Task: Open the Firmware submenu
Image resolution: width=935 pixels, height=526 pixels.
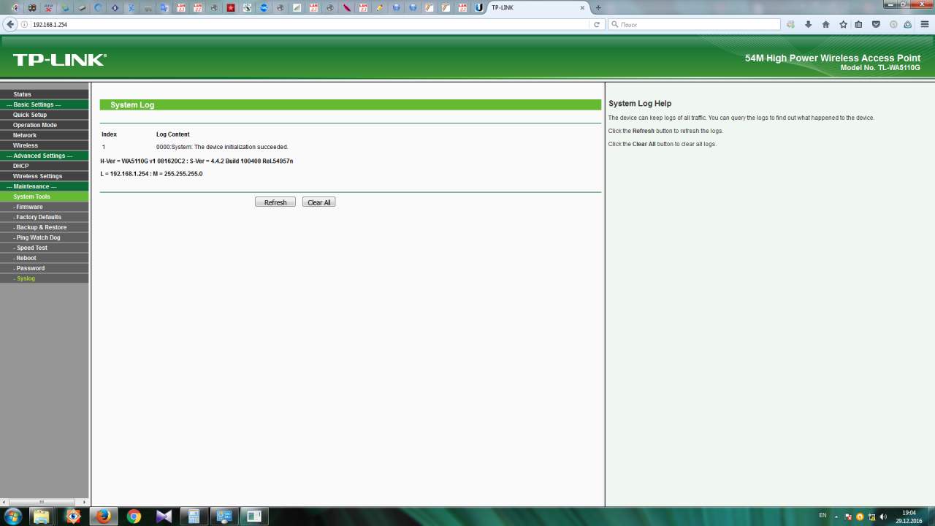Action: (x=28, y=207)
